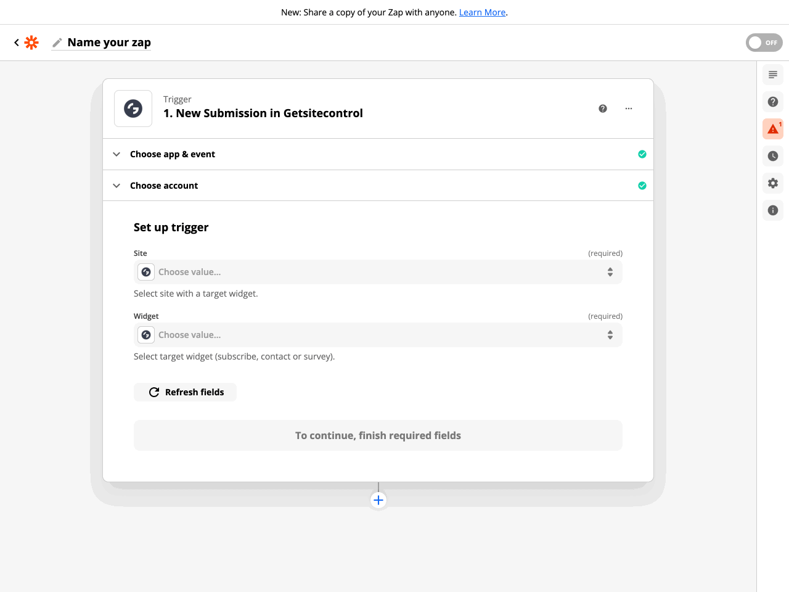Expand the Choose account section

coord(164,186)
